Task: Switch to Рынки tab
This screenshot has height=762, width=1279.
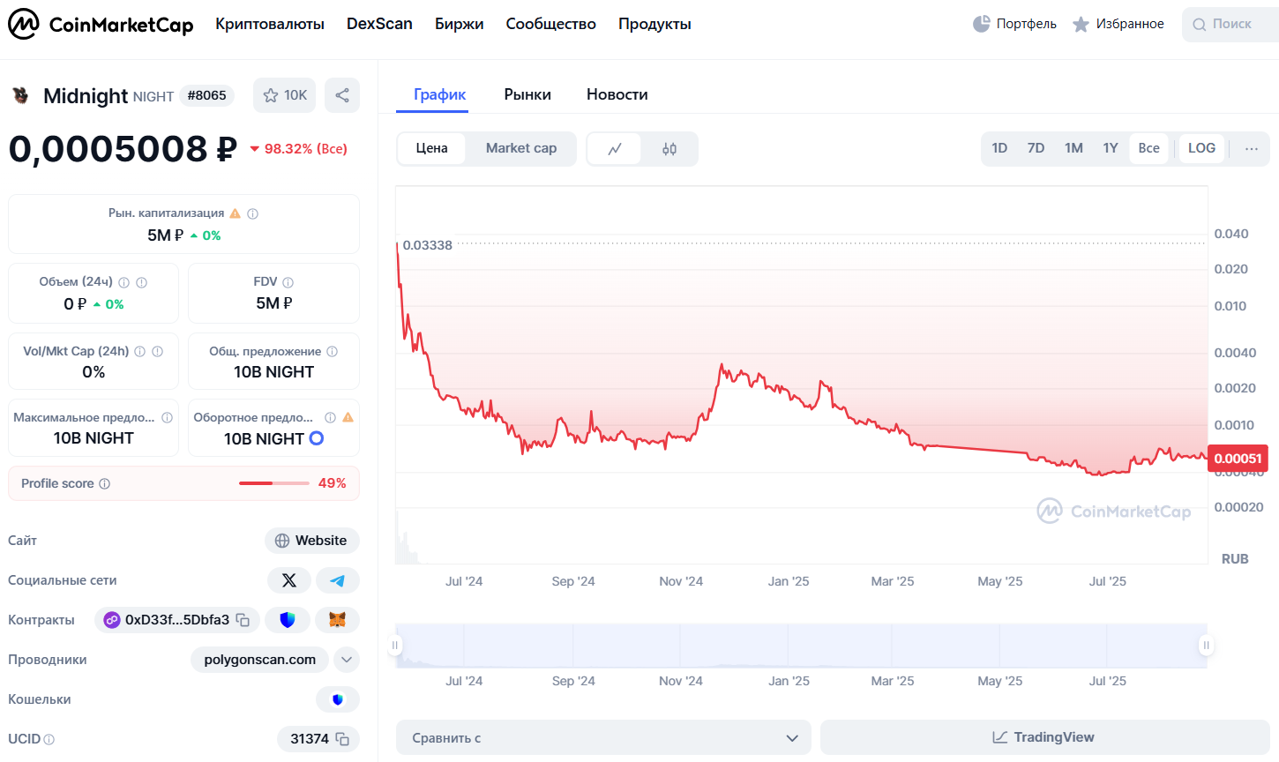Action: [527, 94]
